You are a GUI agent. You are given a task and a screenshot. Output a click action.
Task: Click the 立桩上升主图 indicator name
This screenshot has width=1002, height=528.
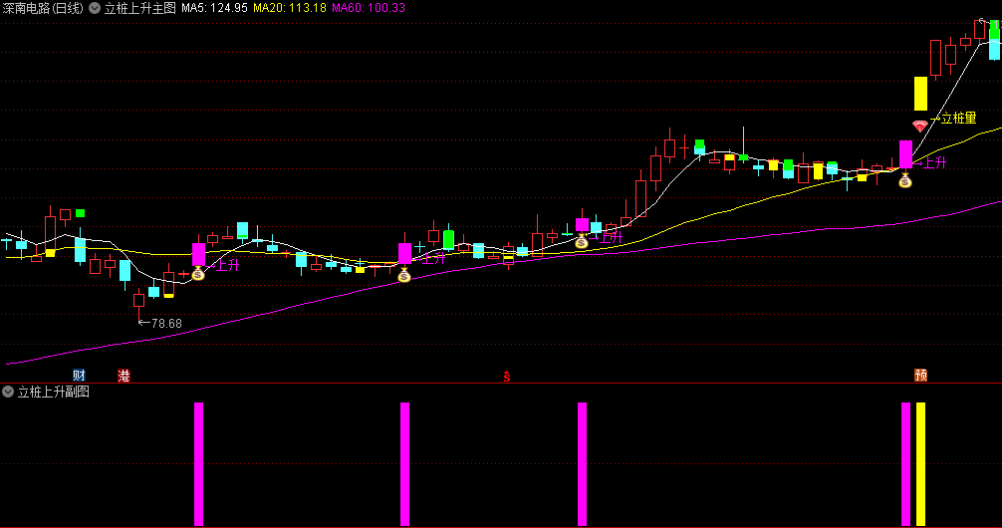coord(140,8)
